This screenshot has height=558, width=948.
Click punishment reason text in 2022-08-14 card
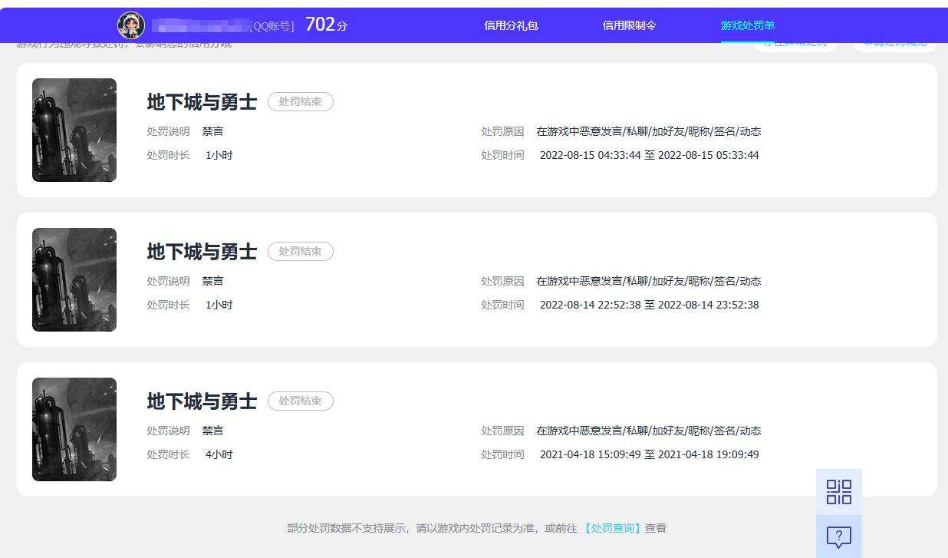point(649,281)
